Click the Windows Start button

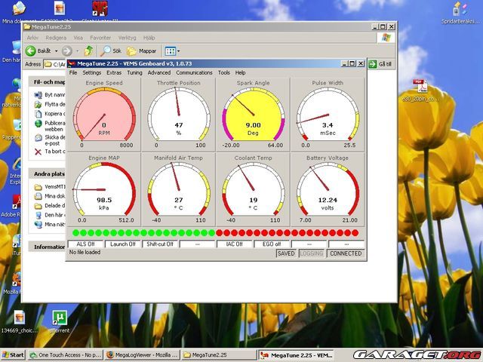tap(13, 354)
